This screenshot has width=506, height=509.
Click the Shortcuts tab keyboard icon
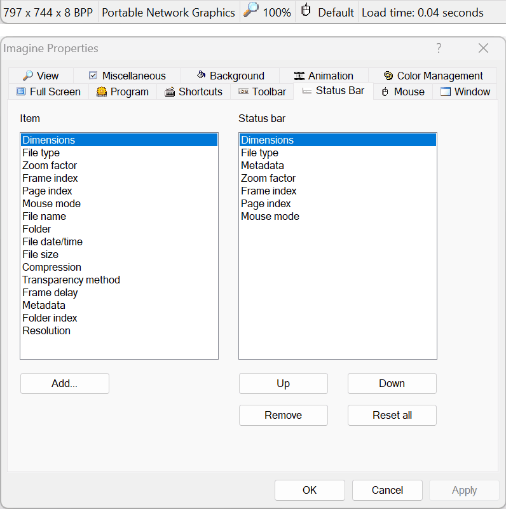tap(170, 92)
